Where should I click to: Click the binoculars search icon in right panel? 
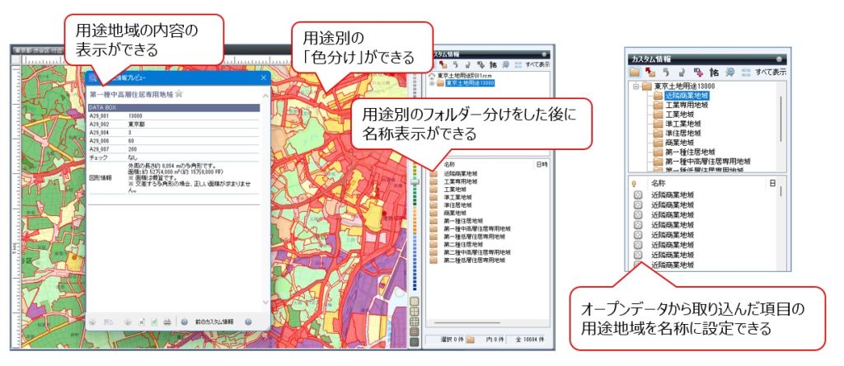coord(715,73)
